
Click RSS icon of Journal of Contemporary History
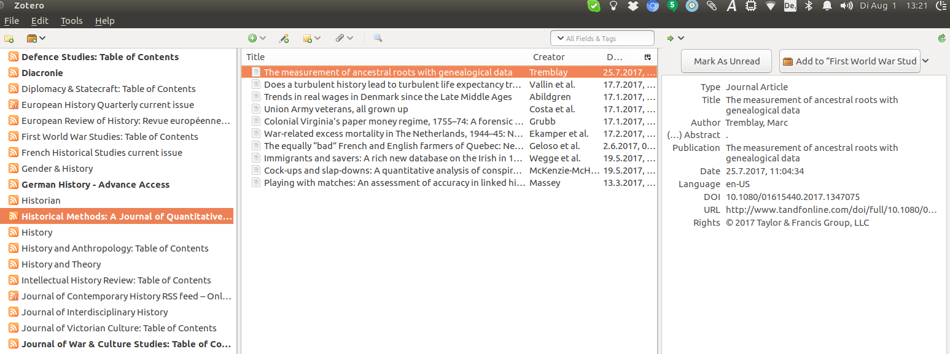coord(14,296)
